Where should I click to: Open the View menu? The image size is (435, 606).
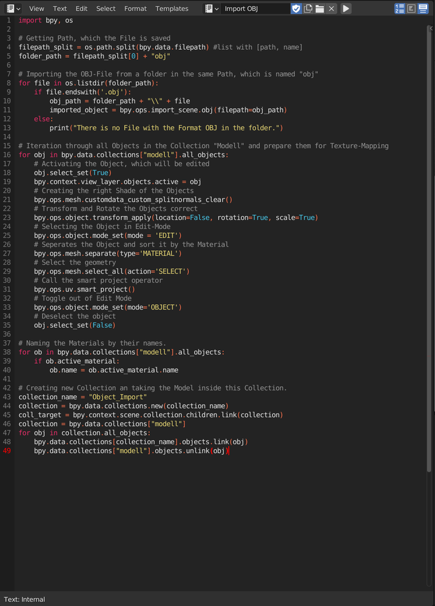click(x=36, y=8)
